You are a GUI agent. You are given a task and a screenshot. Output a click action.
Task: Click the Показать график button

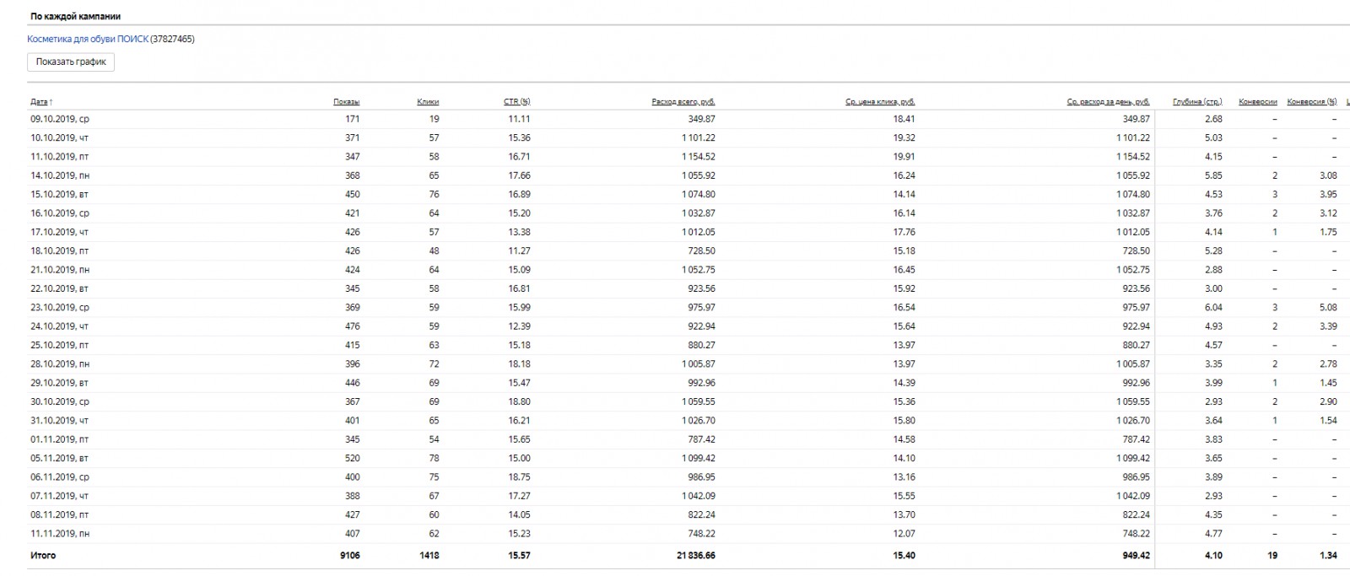(71, 62)
